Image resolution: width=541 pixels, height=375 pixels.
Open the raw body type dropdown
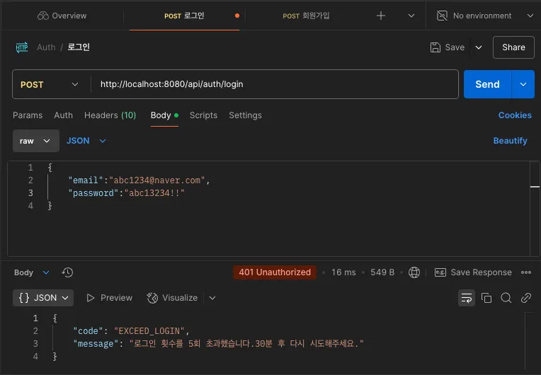pyautogui.click(x=36, y=141)
